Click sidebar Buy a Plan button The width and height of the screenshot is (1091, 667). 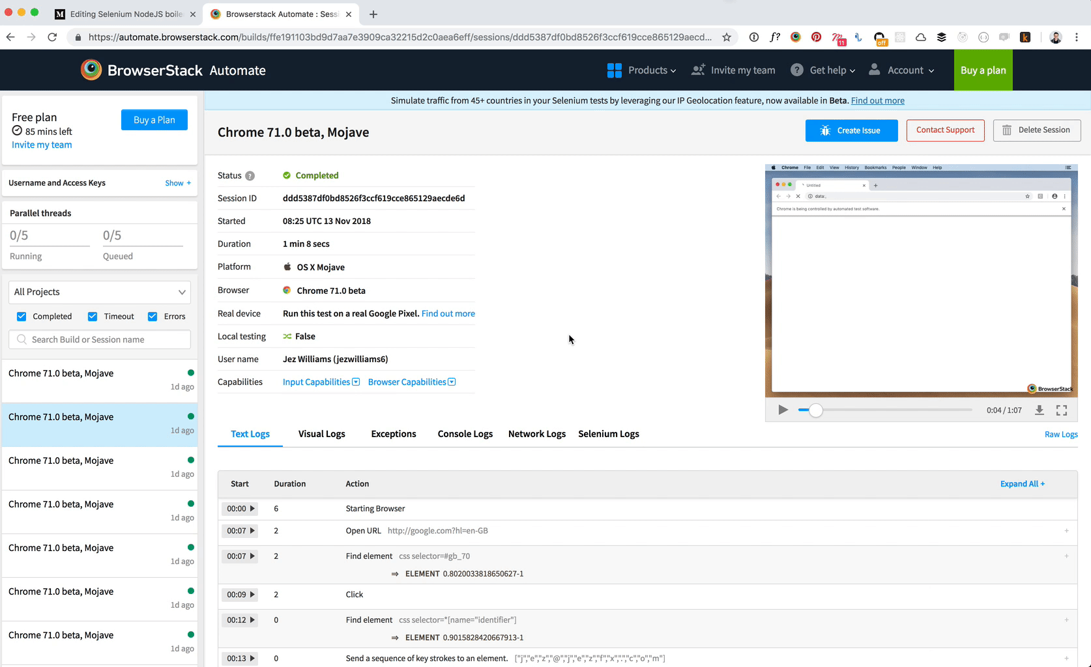[154, 120]
